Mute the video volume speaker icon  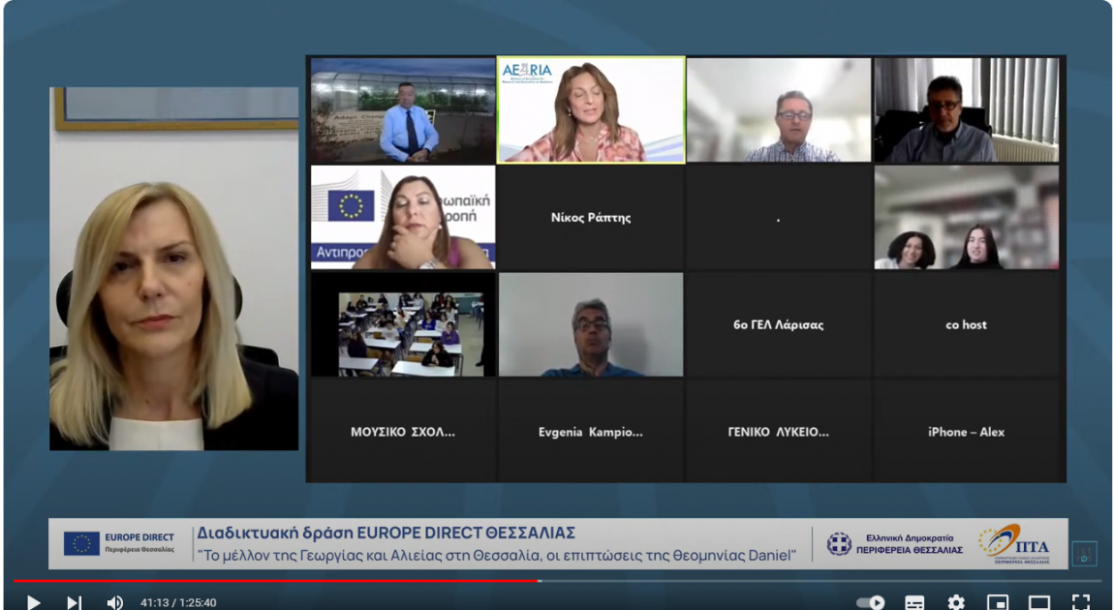114,602
